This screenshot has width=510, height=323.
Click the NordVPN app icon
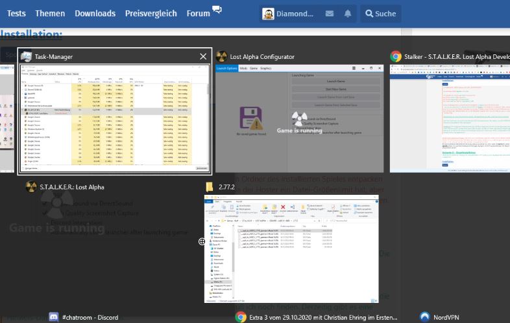(x=425, y=317)
